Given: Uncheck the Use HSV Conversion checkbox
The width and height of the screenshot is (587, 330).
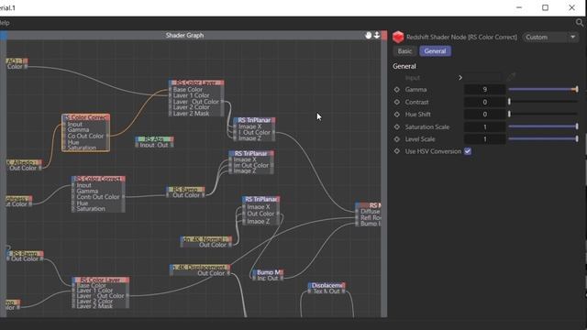Looking at the screenshot, I should pyautogui.click(x=468, y=151).
